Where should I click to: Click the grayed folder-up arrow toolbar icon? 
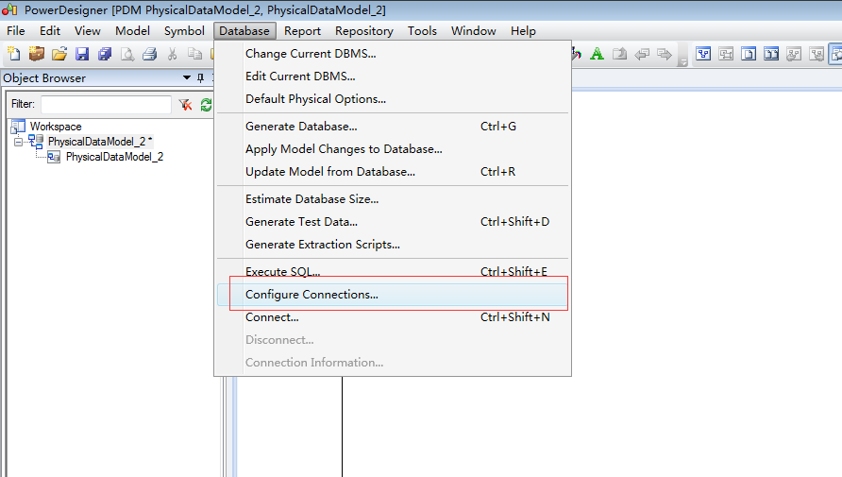pyautogui.click(x=619, y=54)
